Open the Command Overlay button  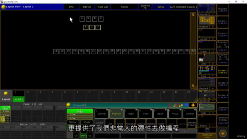tap(223, 121)
